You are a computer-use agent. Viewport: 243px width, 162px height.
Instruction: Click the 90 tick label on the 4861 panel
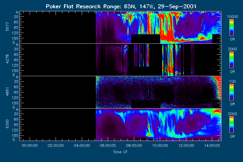pos(16,92)
